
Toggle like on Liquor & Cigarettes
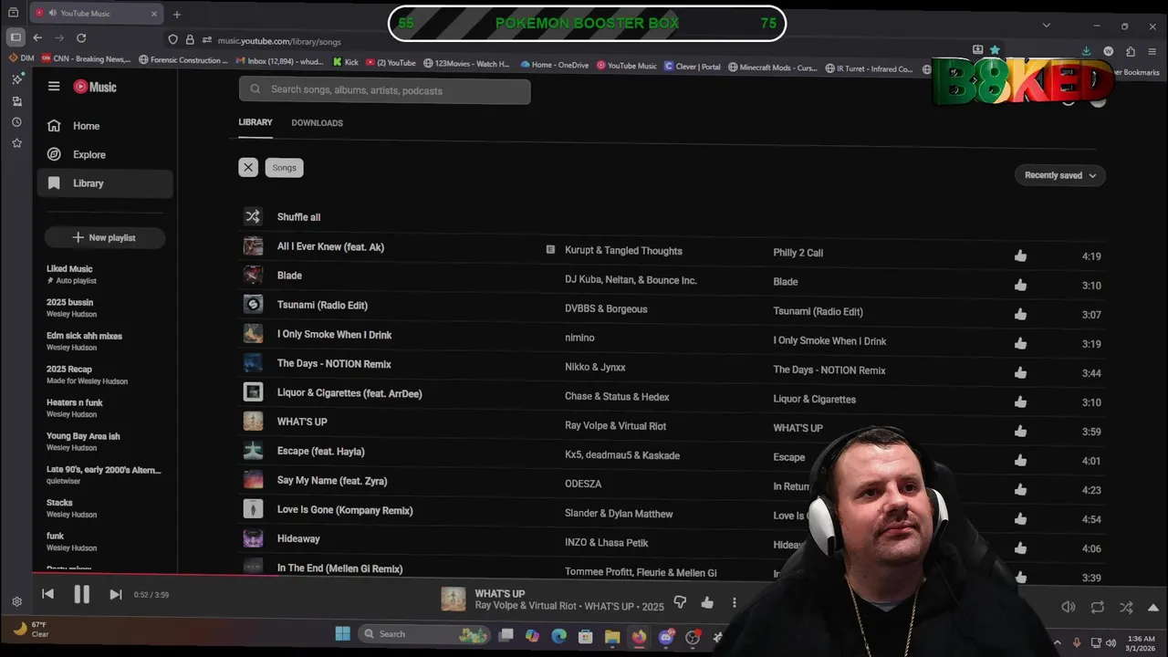1020,402
